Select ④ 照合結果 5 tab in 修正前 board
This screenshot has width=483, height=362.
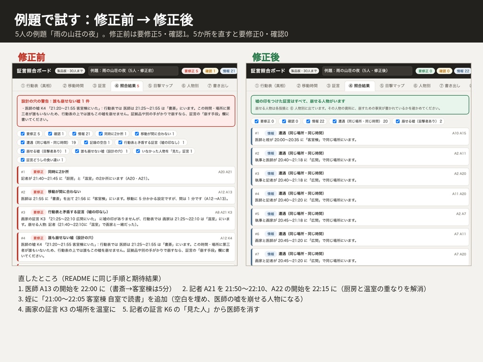point(127,86)
